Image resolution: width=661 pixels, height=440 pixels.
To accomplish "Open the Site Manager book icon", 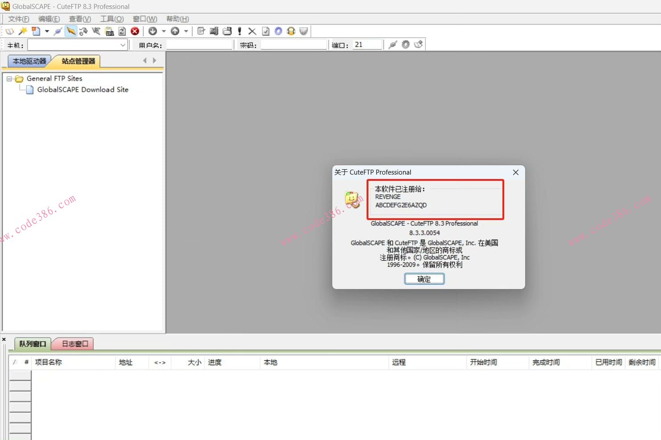I will (x=10, y=31).
